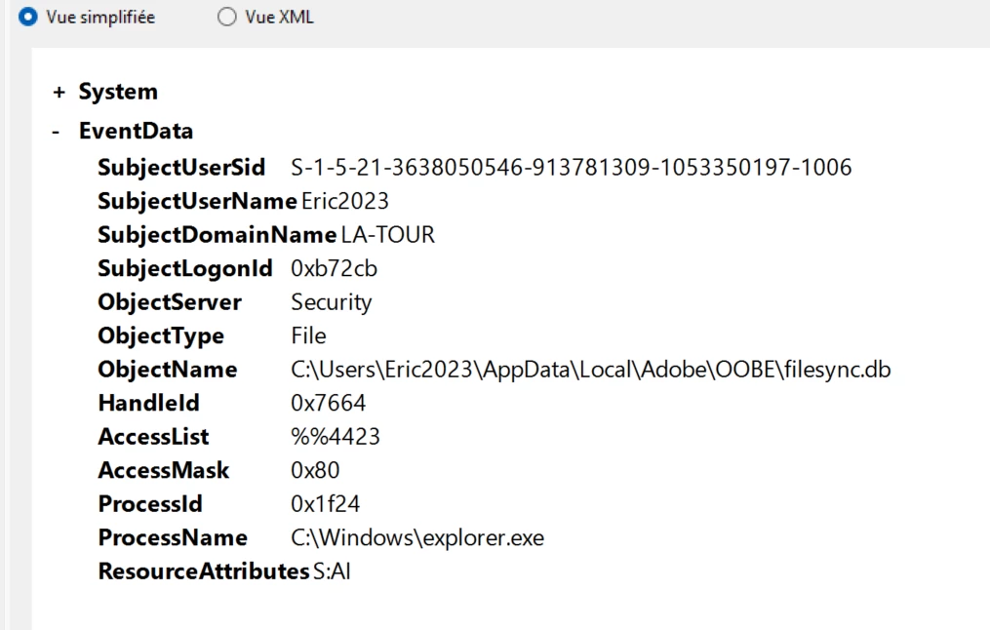Select the ObjectName filesync.db path
The height and width of the screenshot is (630, 990).
click(590, 370)
